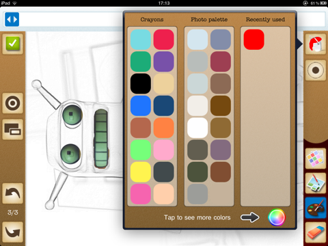Check the battery indicator in status bar

pos(323,3)
